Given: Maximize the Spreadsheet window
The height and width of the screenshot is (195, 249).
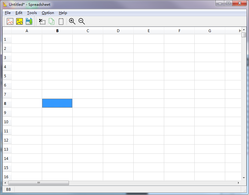Looking at the screenshot, I should 228,3.
